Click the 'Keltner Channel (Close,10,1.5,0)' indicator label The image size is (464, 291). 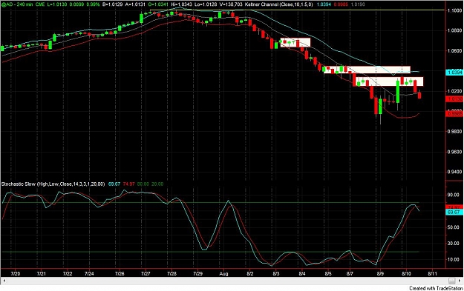(x=278, y=4)
